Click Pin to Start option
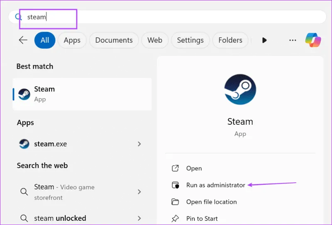This screenshot has height=225, width=332. [202, 218]
